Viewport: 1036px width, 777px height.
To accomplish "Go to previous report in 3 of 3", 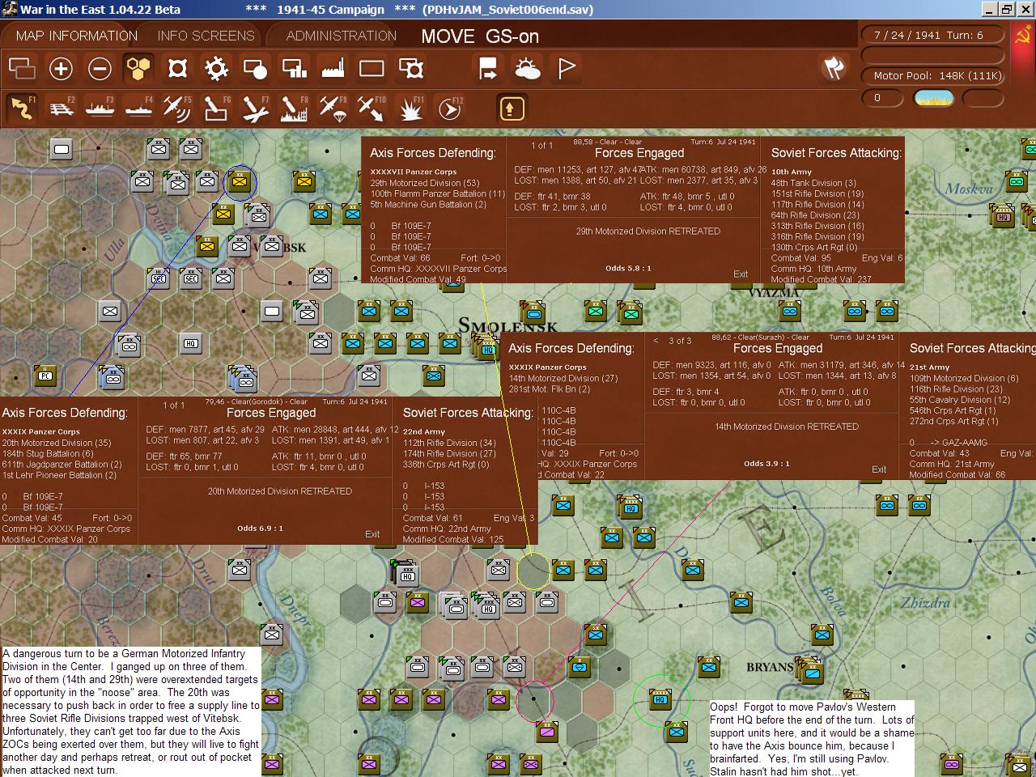I will [x=656, y=341].
